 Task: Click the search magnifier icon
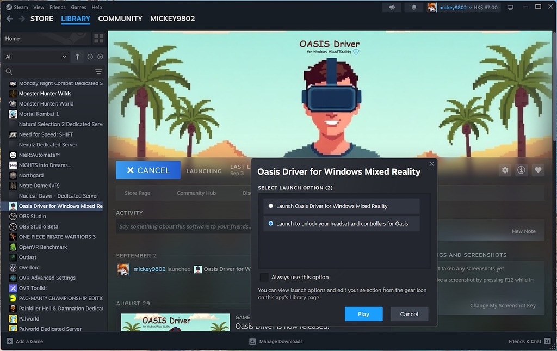point(9,72)
